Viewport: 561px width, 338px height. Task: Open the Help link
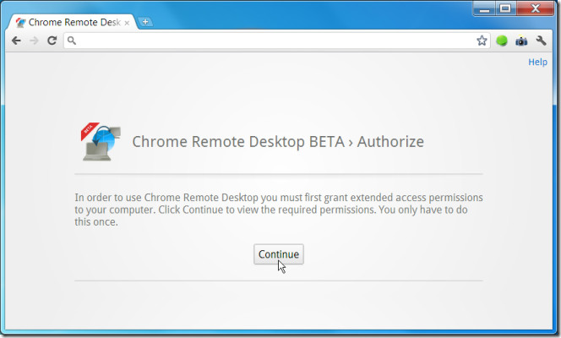pyautogui.click(x=537, y=62)
